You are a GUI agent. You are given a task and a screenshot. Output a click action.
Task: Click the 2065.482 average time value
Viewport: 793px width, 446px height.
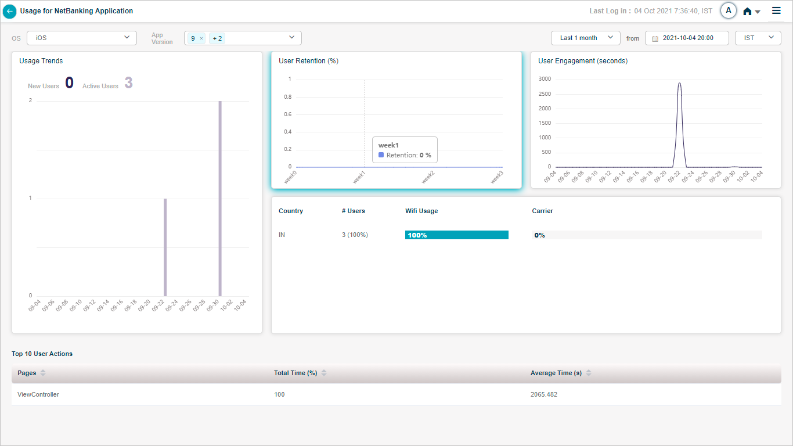(544, 394)
